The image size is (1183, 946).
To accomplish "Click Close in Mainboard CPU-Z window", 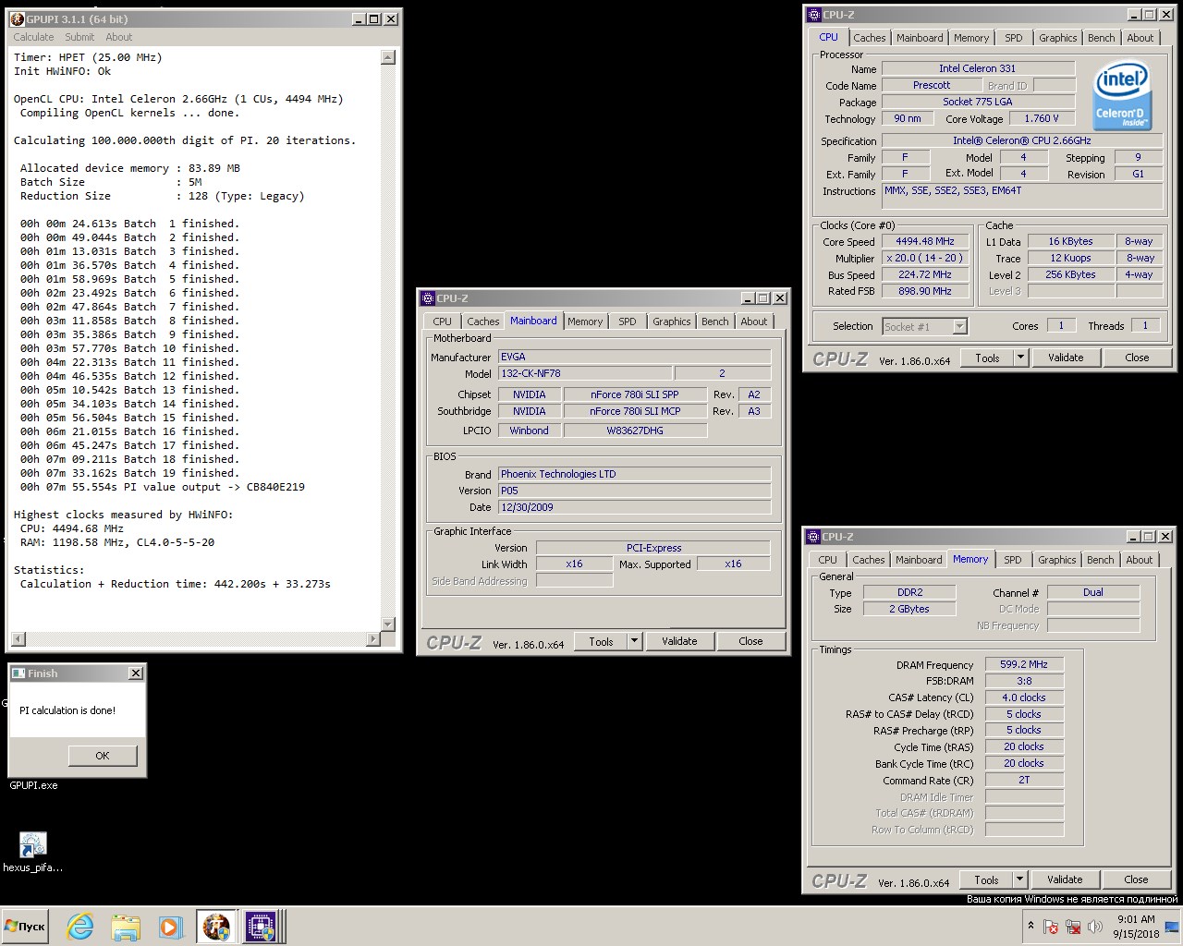I will pos(751,641).
